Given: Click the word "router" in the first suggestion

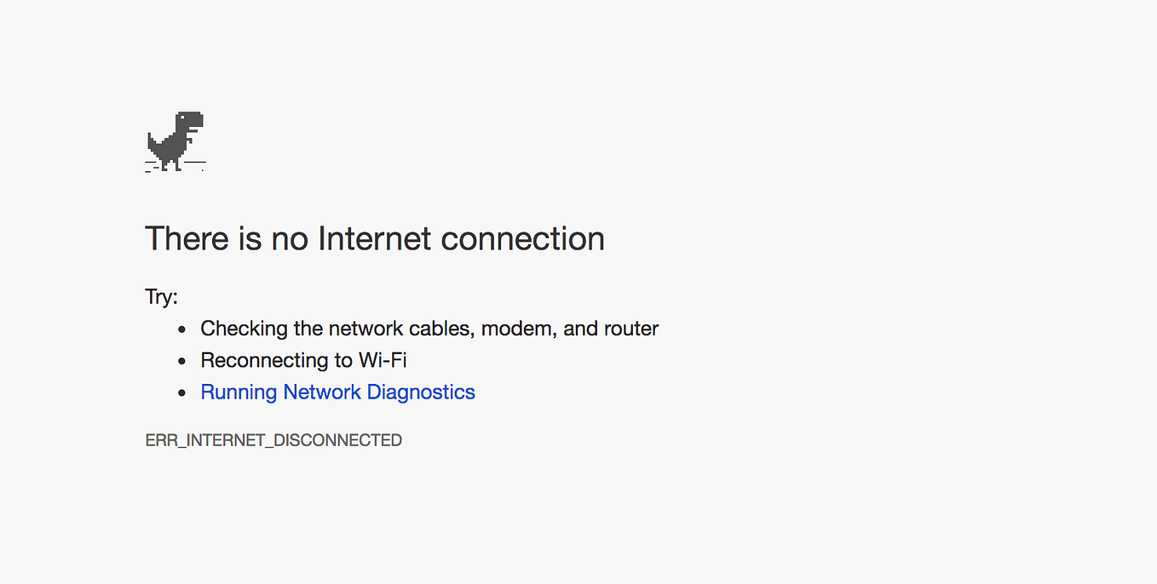Looking at the screenshot, I should click(631, 329).
